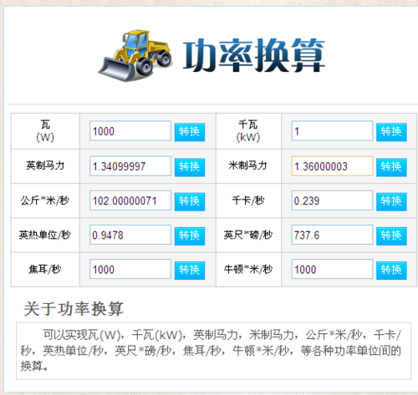Convert the 英制马力 value
This screenshot has height=395, width=418.
click(x=190, y=167)
